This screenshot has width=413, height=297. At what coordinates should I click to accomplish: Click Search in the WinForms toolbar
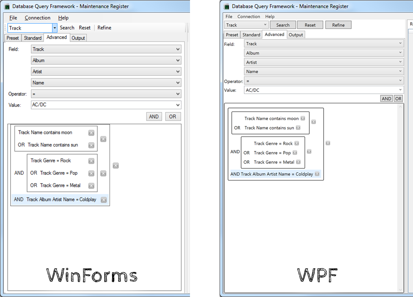click(67, 28)
